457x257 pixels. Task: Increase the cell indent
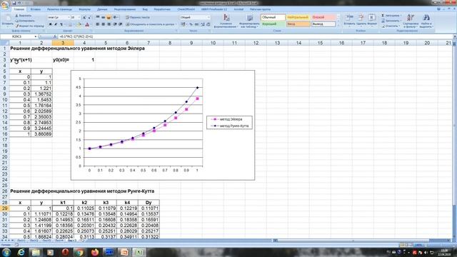click(x=120, y=24)
